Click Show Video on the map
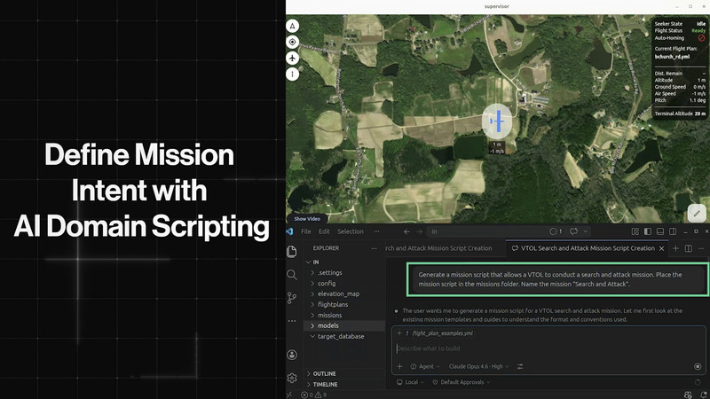Viewport: 710px width, 399px height. coord(307,219)
